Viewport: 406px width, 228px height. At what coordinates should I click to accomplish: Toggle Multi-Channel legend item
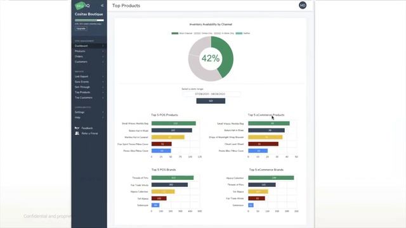tap(182, 34)
